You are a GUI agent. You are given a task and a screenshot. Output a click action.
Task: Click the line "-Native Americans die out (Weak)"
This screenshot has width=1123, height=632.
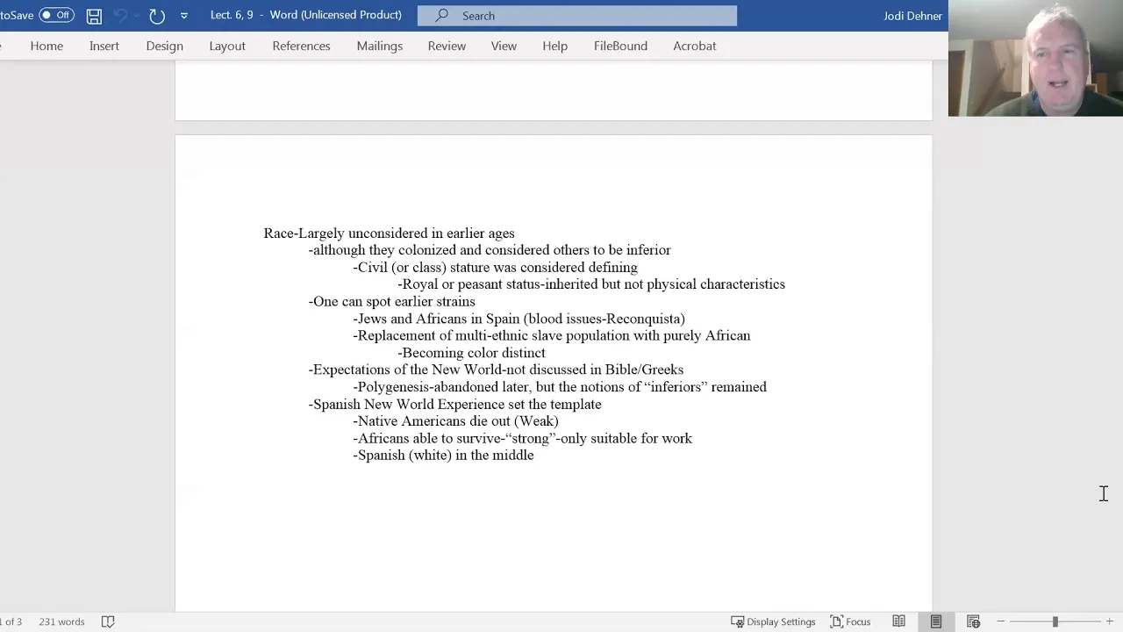coord(455,421)
